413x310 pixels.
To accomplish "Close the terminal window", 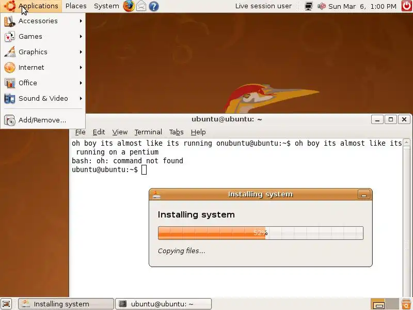I will click(404, 119).
